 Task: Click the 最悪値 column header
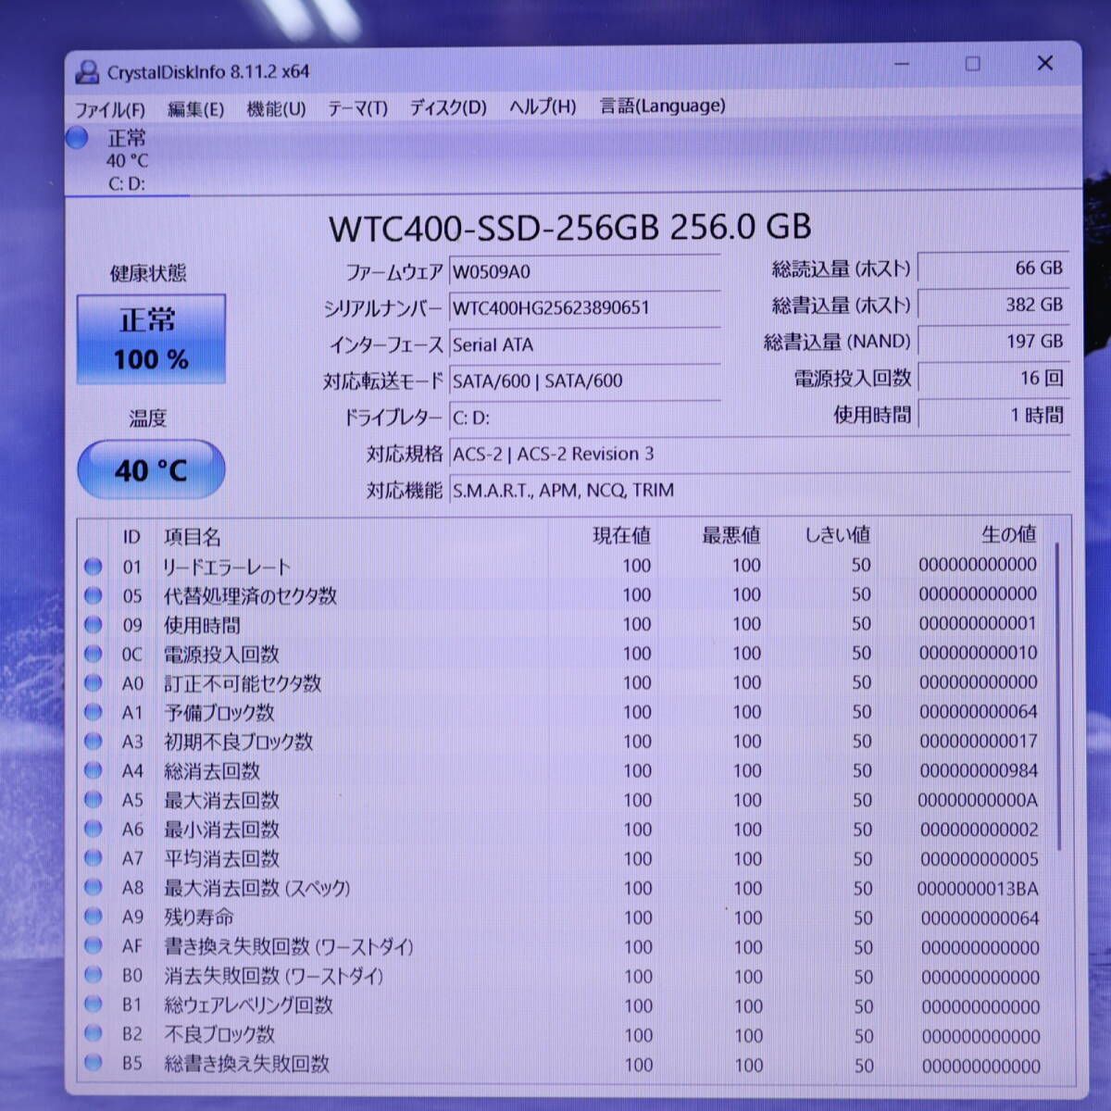coord(730,535)
